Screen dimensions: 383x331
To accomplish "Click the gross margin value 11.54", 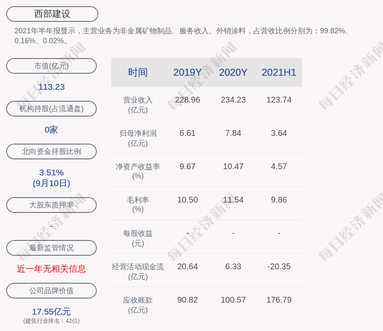I will point(233,200).
